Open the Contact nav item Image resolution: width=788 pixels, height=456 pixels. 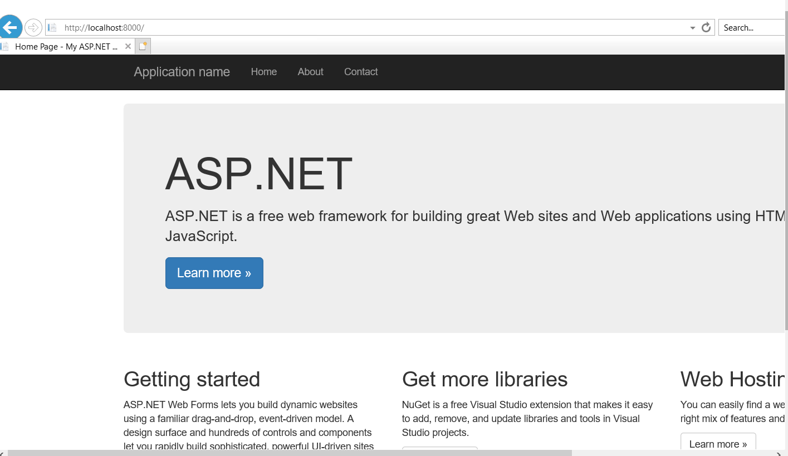click(361, 72)
